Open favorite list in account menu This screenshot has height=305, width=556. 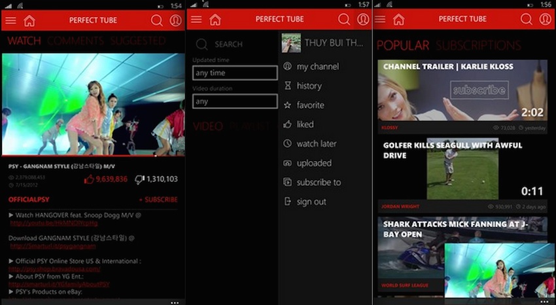pos(310,105)
